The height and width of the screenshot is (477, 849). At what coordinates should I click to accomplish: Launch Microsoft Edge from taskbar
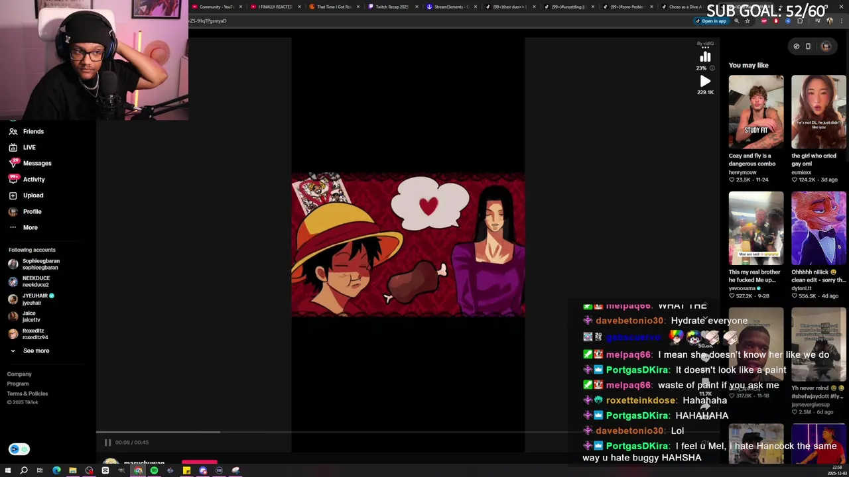point(56,470)
